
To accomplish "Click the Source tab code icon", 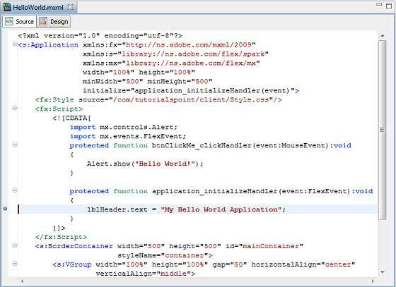I will pyautogui.click(x=9, y=21).
